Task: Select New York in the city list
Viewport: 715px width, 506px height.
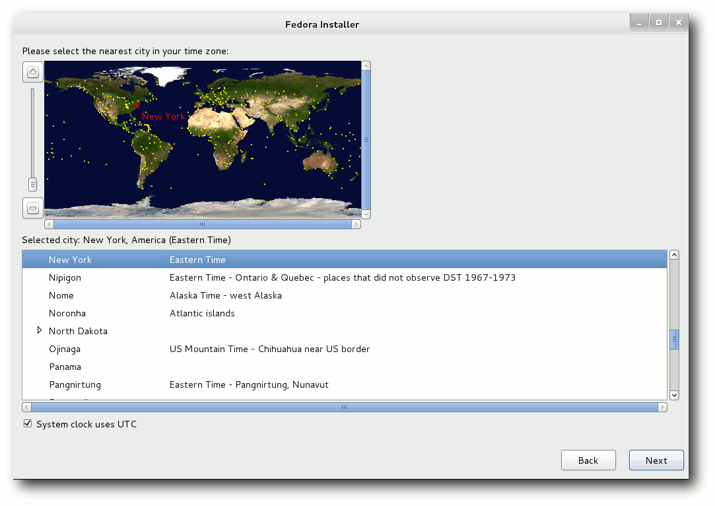Action: pos(344,260)
